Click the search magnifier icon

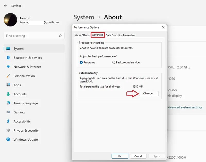click(60, 36)
